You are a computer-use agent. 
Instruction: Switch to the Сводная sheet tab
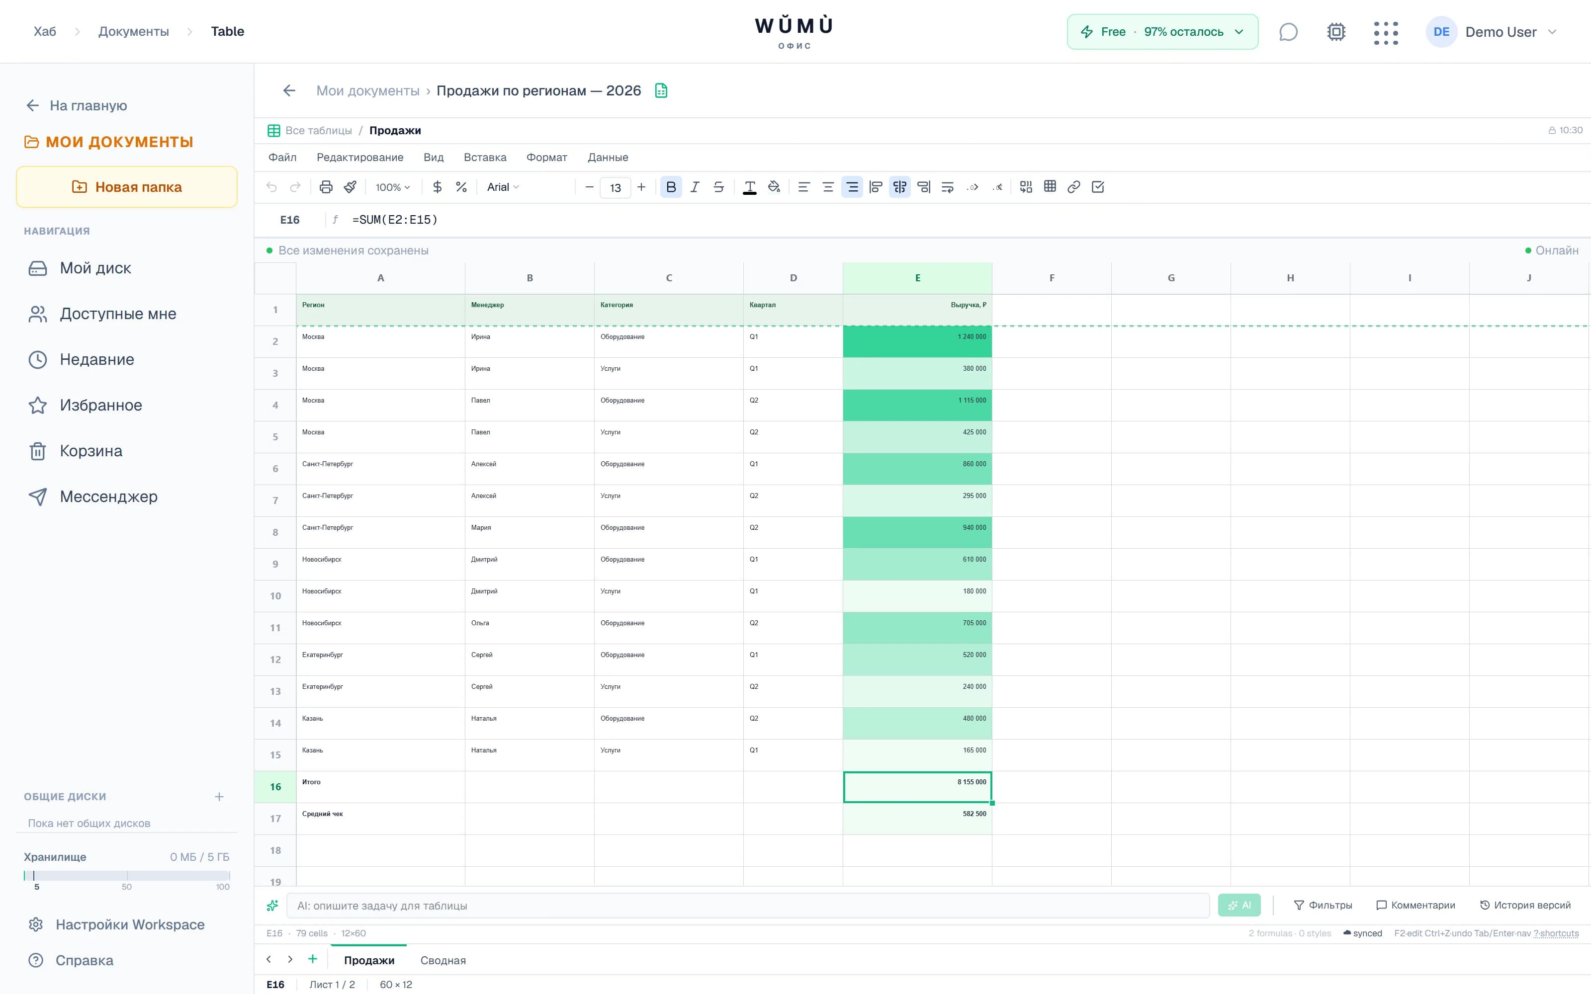pos(443,961)
